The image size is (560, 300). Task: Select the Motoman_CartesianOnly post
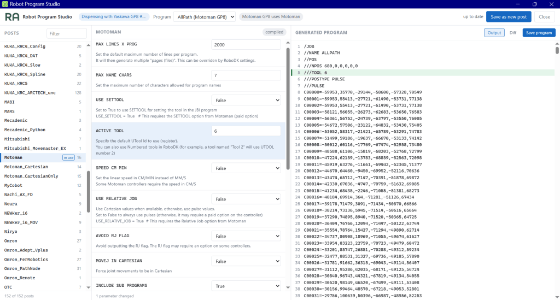pos(43,176)
